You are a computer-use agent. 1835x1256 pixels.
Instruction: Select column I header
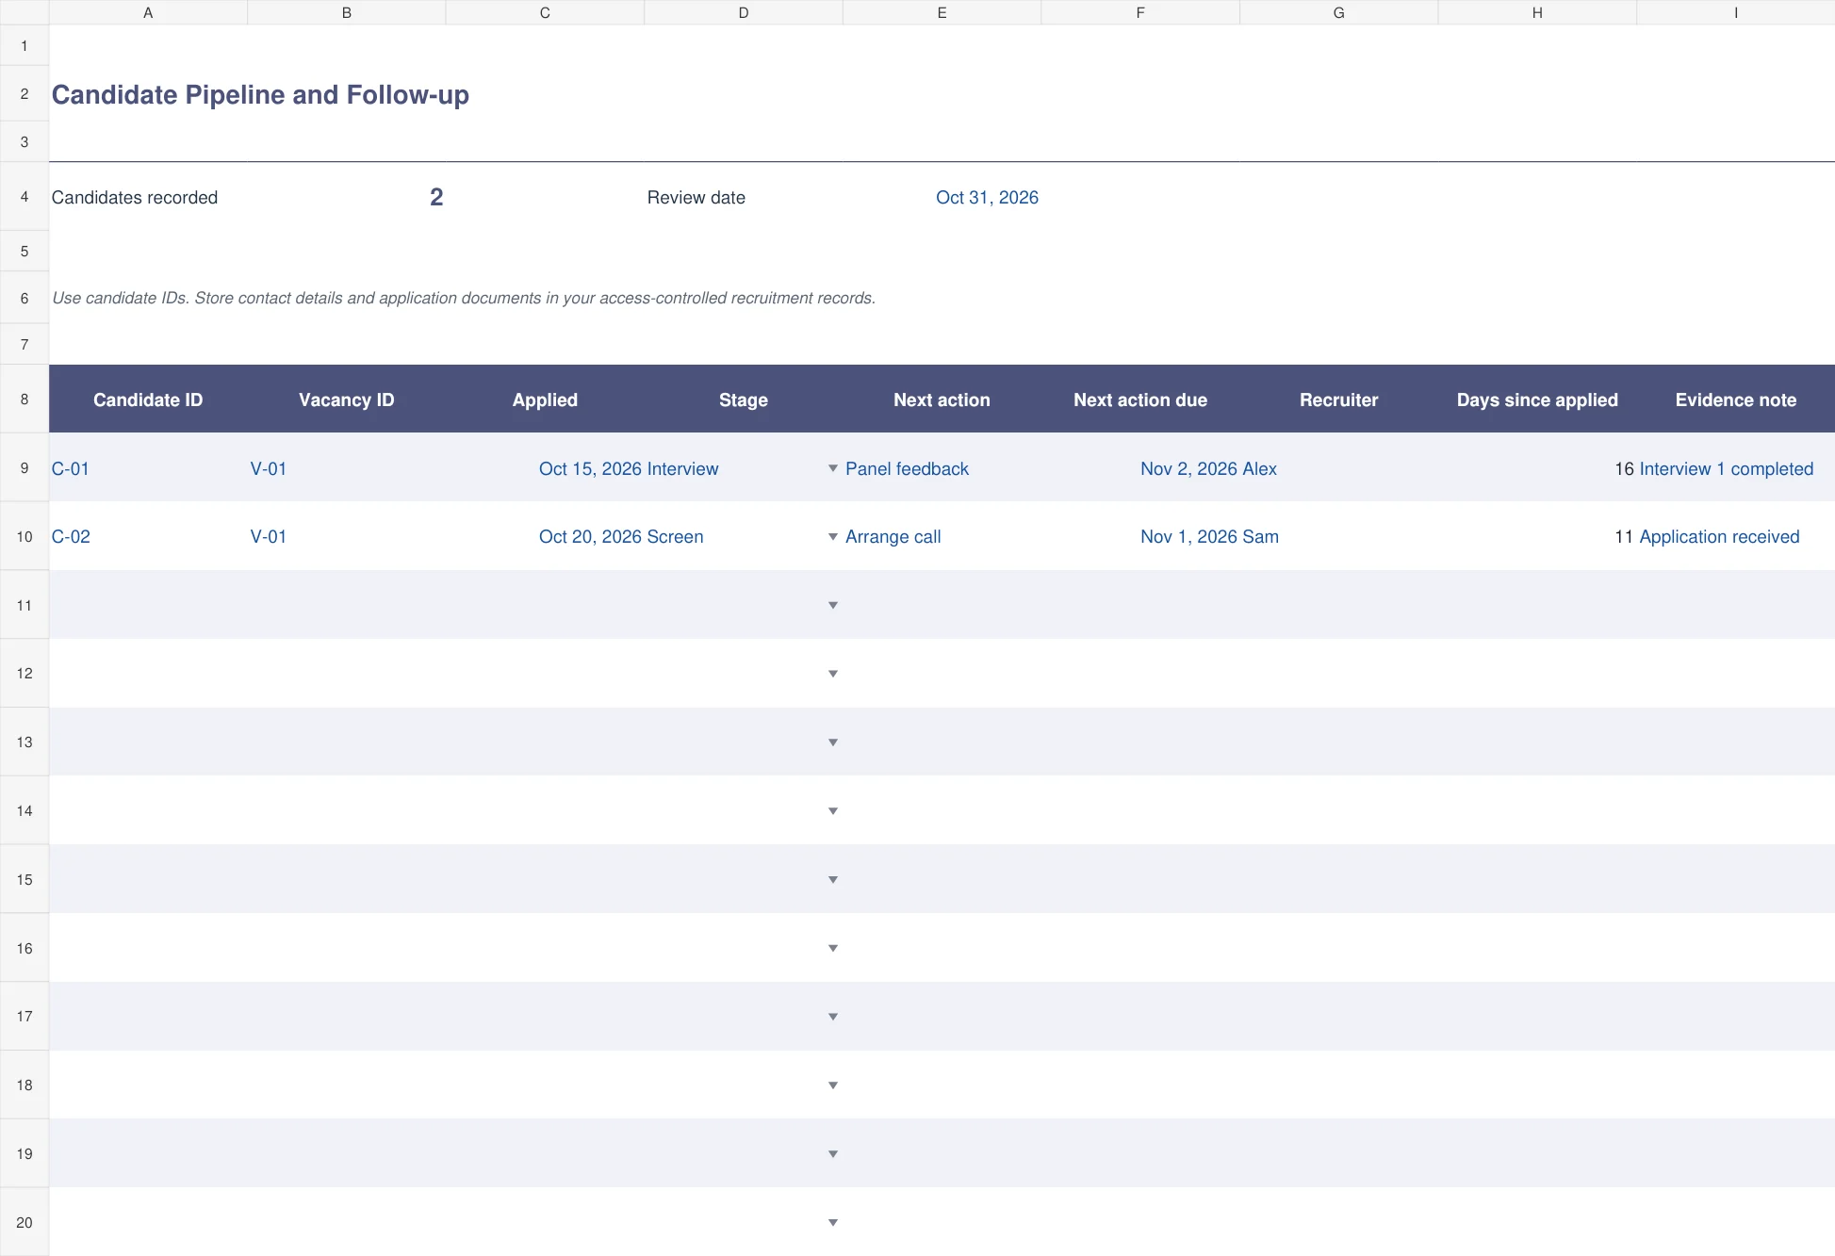coord(1736,12)
